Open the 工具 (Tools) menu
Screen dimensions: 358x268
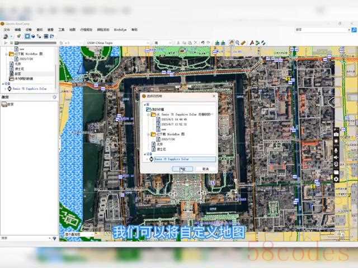[61, 30]
